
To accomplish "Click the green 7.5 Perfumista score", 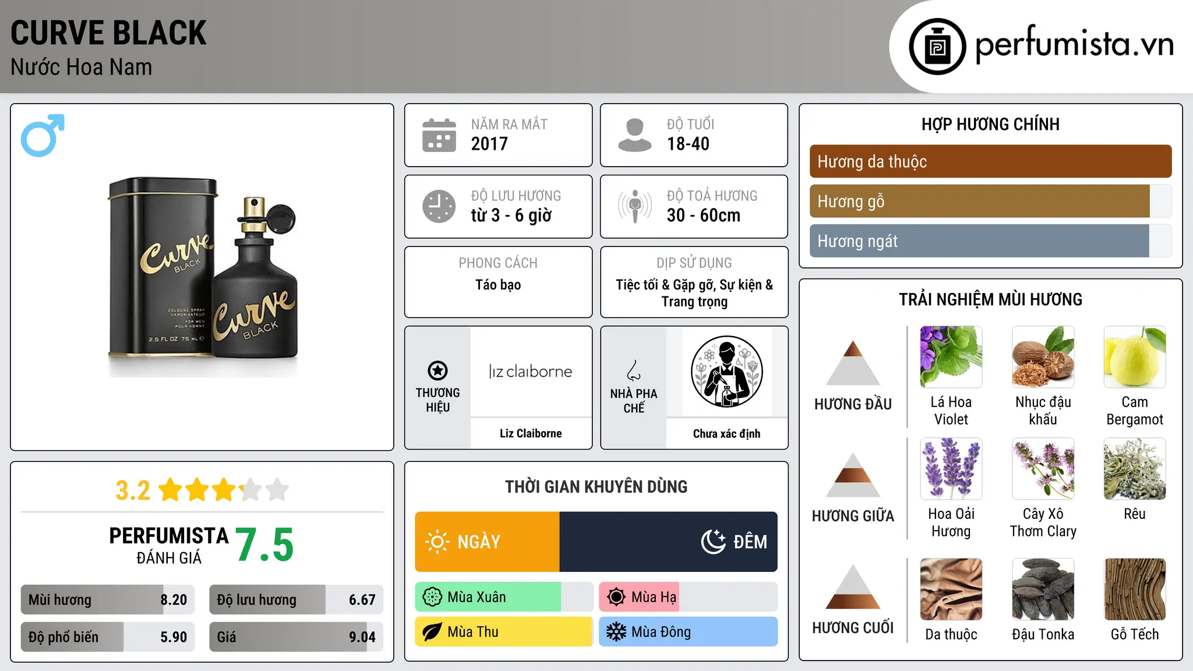I will (x=264, y=545).
